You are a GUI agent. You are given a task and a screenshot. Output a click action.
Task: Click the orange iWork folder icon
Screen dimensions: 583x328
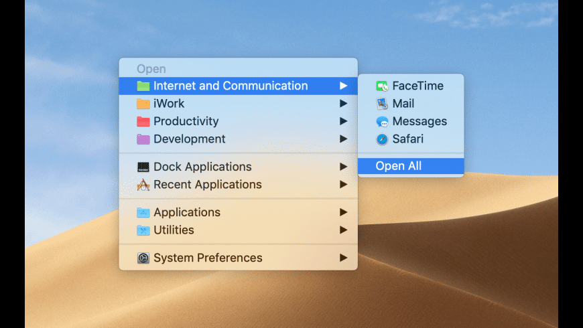(x=143, y=104)
